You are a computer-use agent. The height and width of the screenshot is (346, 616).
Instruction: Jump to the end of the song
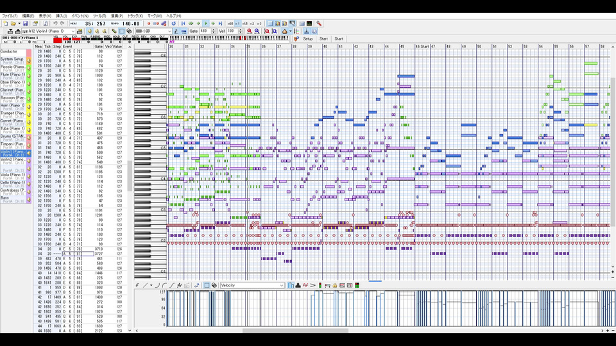pos(220,24)
